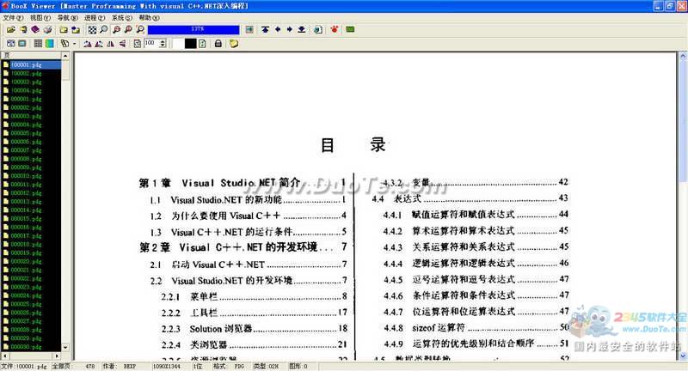The width and height of the screenshot is (688, 371).
Task: Click the flip vertical triangle icon
Action: tap(122, 43)
